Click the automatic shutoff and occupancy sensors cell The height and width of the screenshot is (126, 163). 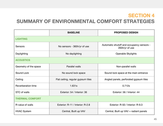pos(126,46)
